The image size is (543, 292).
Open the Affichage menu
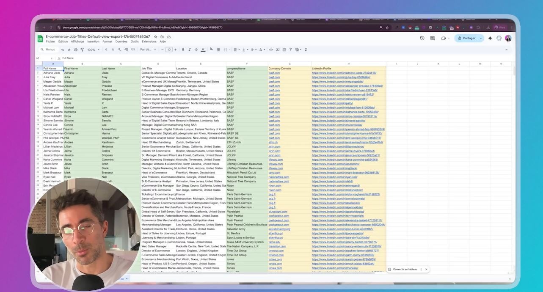tap(77, 41)
